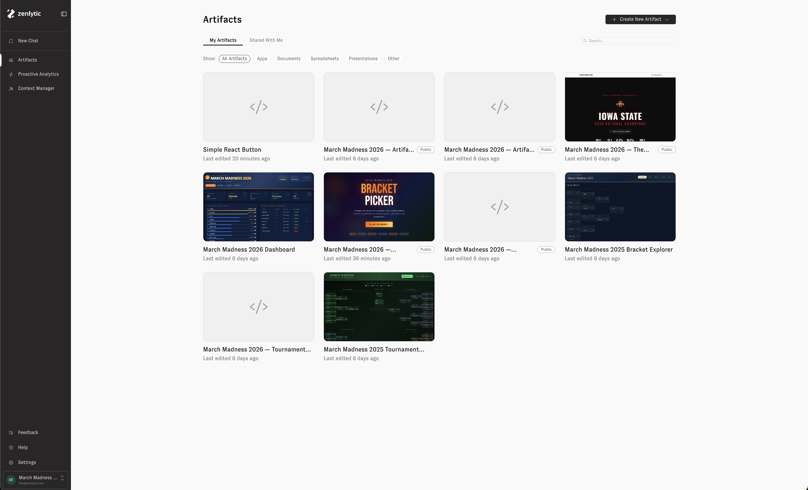The width and height of the screenshot is (808, 490).
Task: Filter by the Spreadsheets chip
Action: [x=324, y=59]
